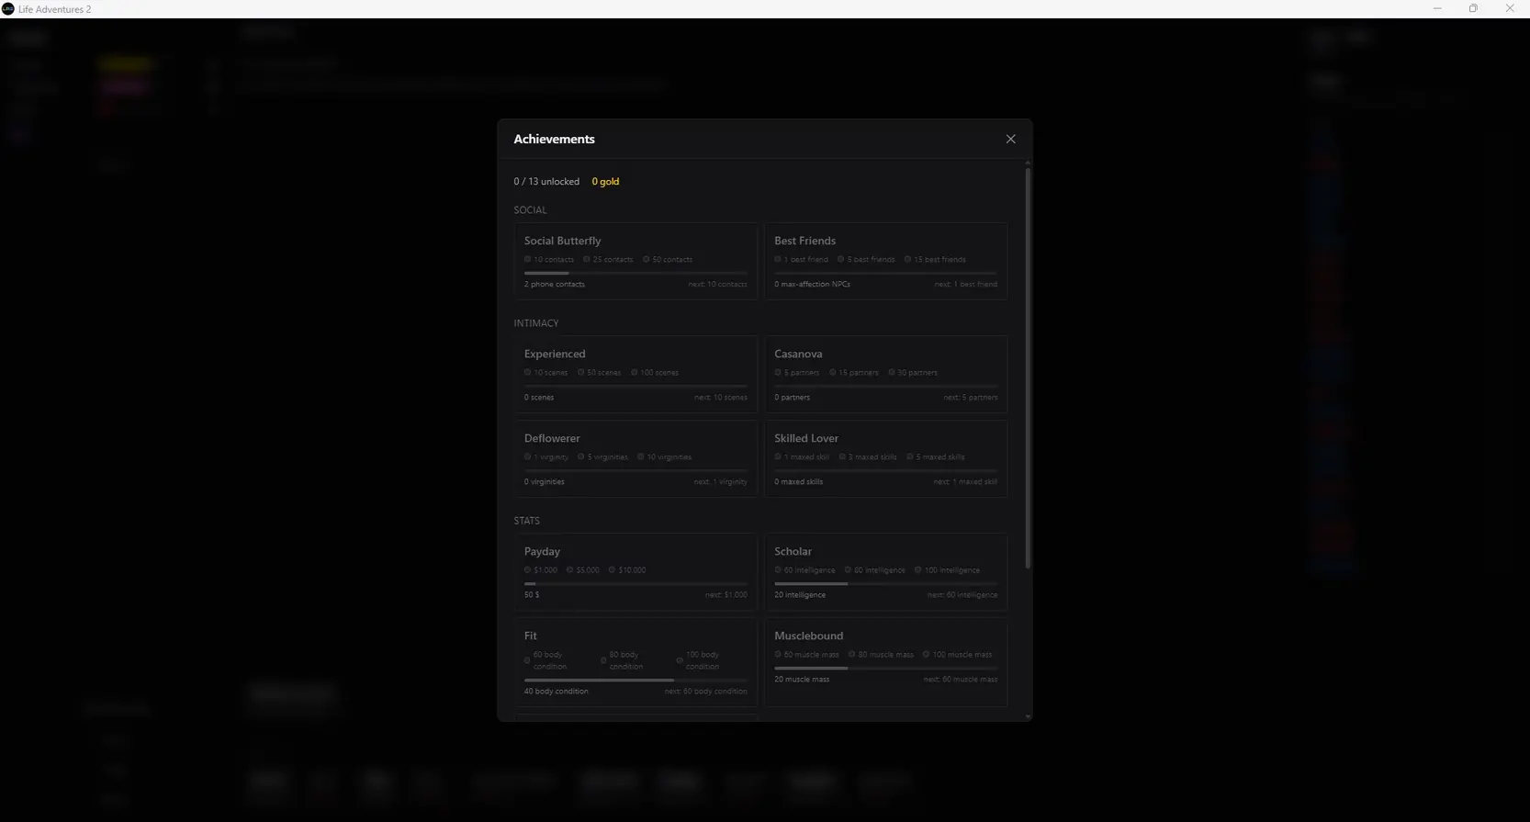Click the 5 best friends tier icon
The height and width of the screenshot is (822, 1530).
840,260
